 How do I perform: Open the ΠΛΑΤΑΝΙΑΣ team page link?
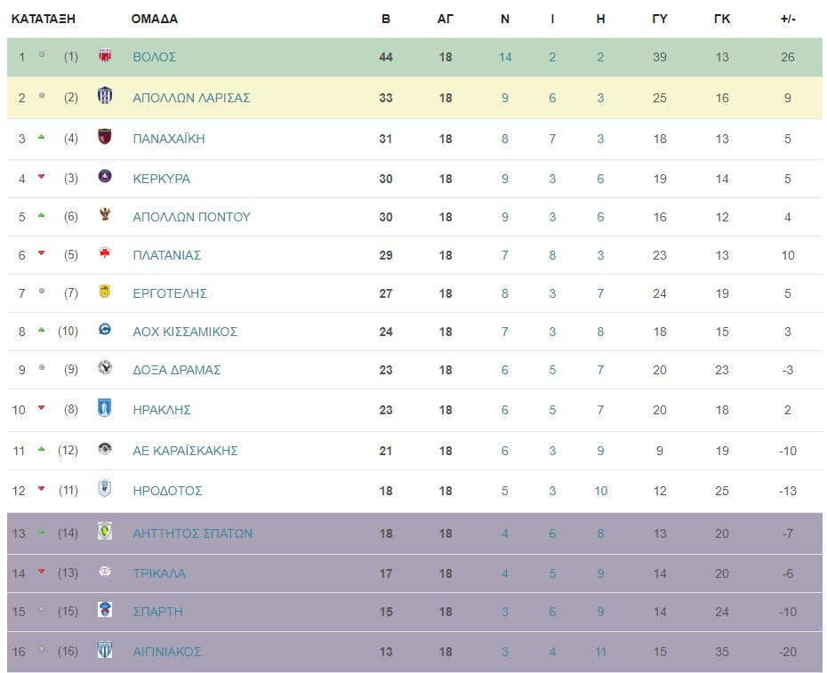click(166, 255)
